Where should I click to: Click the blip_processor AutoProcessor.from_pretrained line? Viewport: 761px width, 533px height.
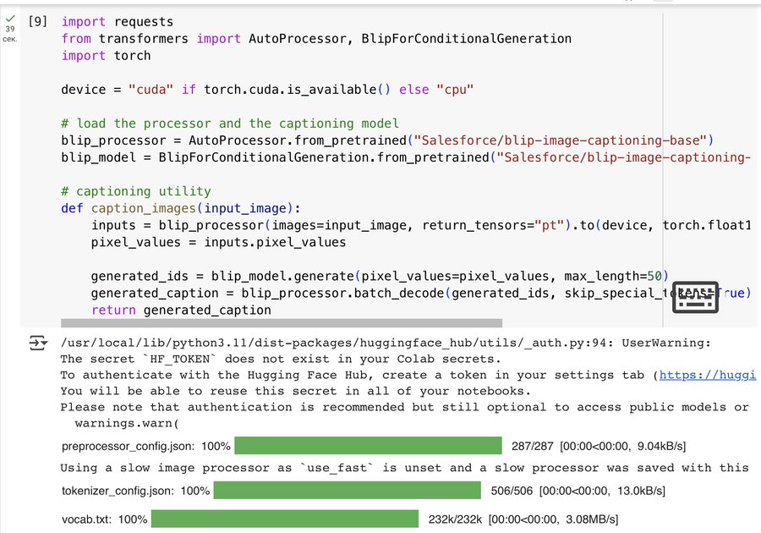click(387, 140)
